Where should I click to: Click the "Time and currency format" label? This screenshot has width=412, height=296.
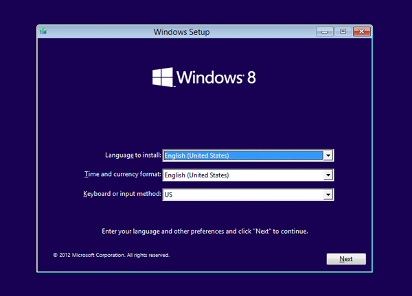(121, 175)
